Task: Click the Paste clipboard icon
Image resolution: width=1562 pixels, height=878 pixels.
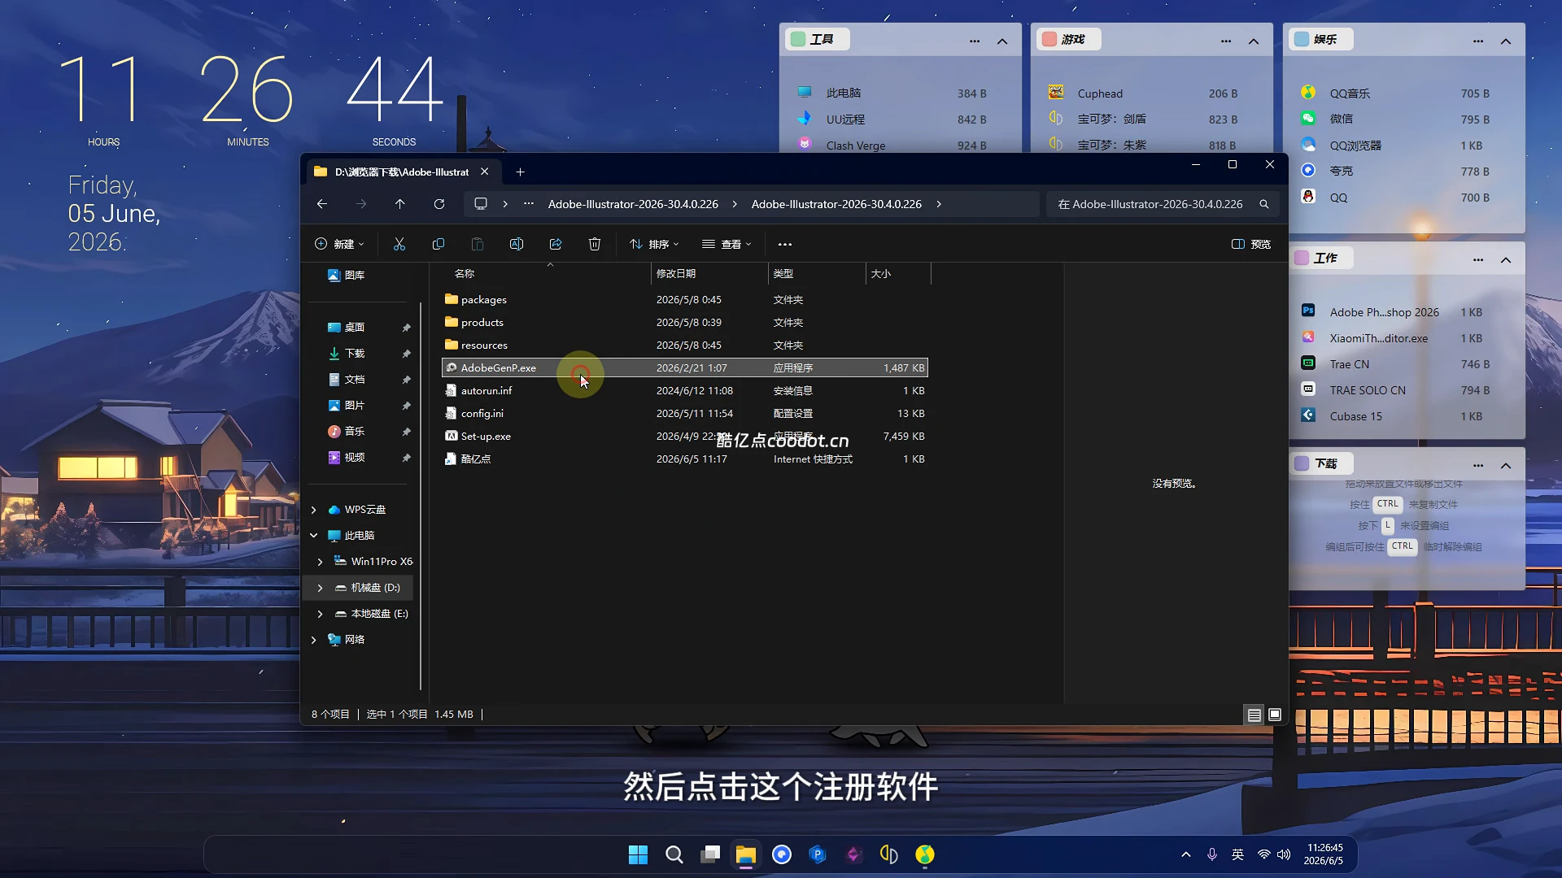Action: click(x=478, y=244)
